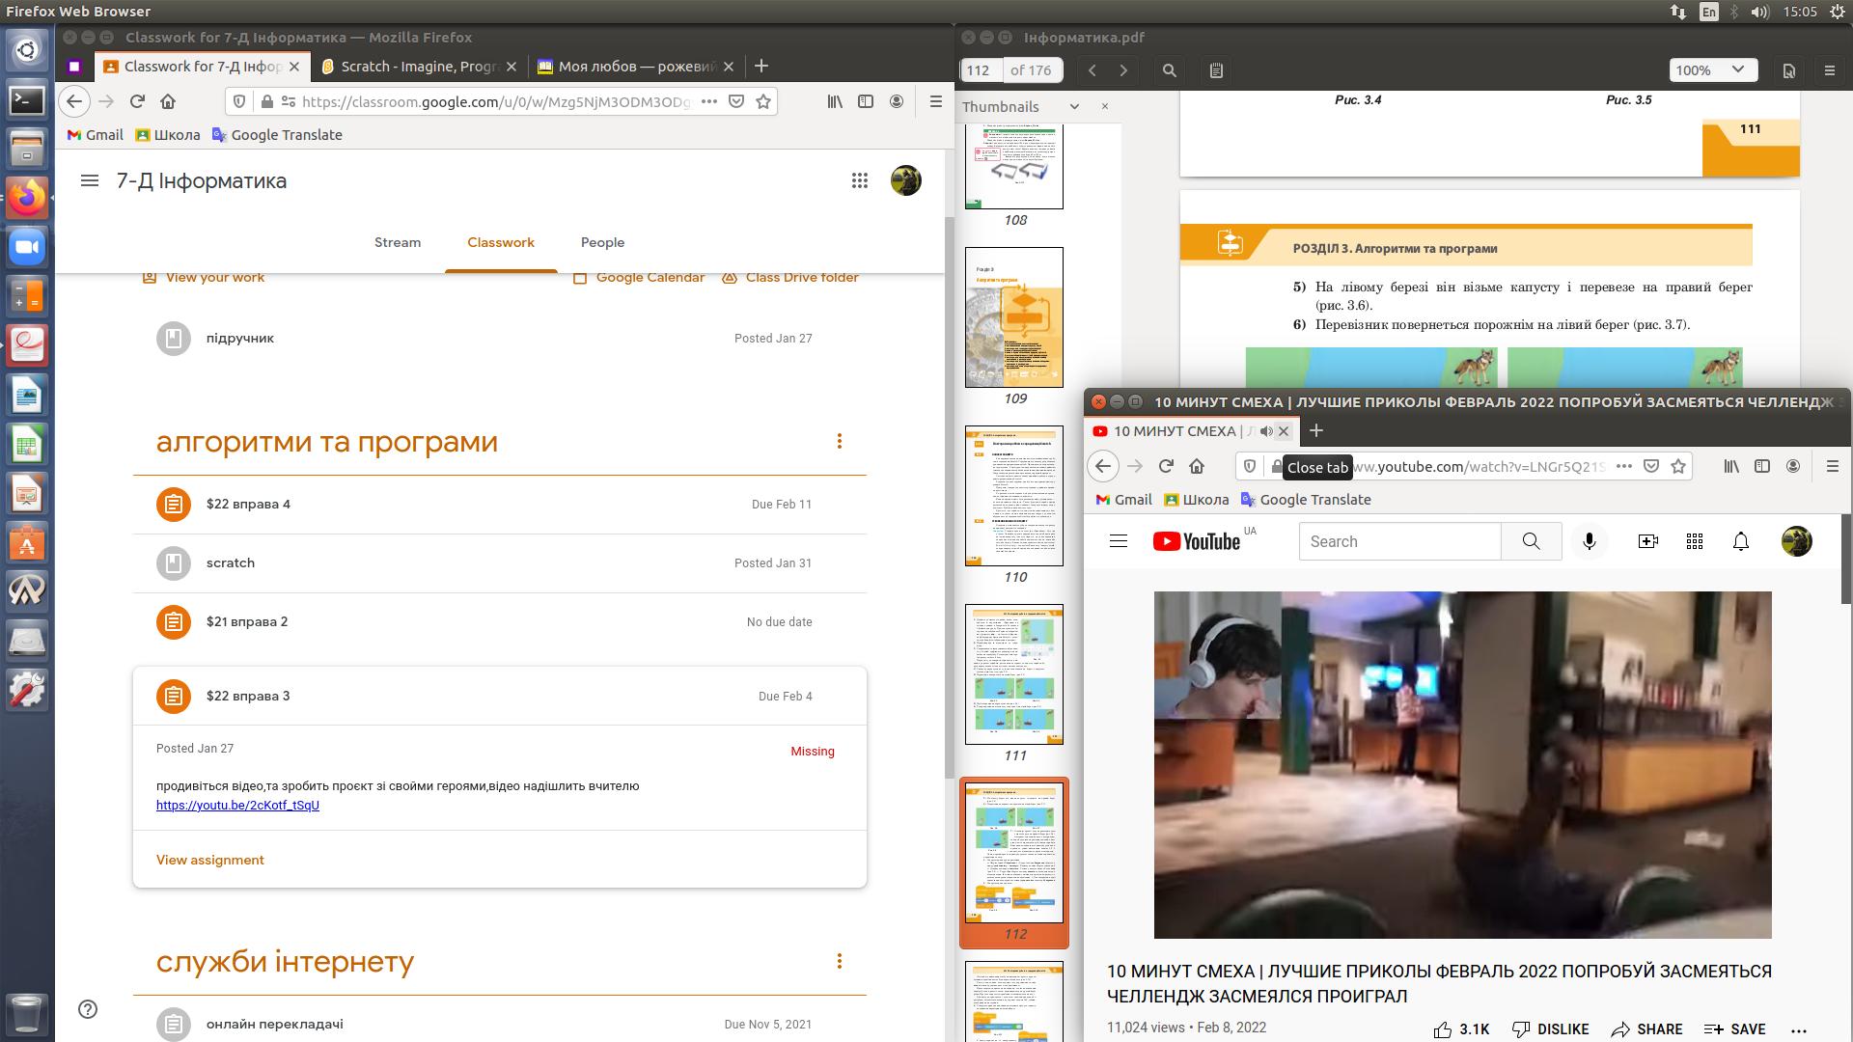Expand the Thumbnails pane dropdown
The image size is (1853, 1042).
[1074, 106]
